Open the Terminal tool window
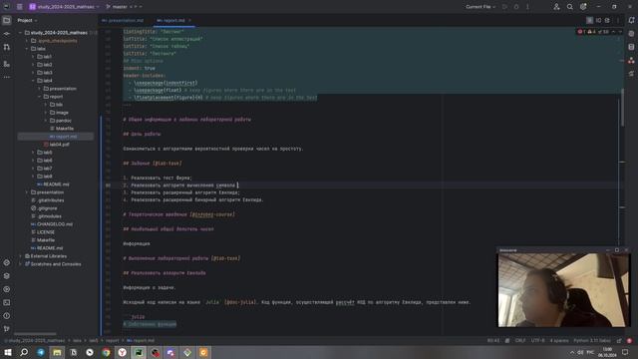Screen dimensions: 638x359 [7, 302]
